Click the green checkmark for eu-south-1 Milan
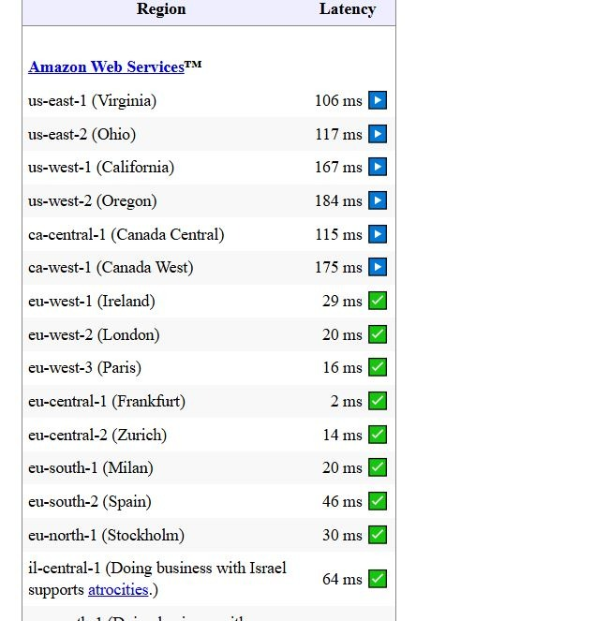 tap(378, 467)
